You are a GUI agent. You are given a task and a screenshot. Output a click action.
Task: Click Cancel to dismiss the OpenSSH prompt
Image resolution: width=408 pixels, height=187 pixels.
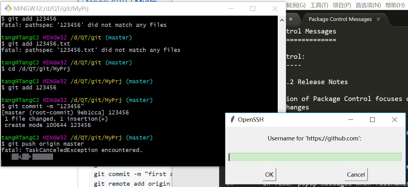click(x=356, y=175)
